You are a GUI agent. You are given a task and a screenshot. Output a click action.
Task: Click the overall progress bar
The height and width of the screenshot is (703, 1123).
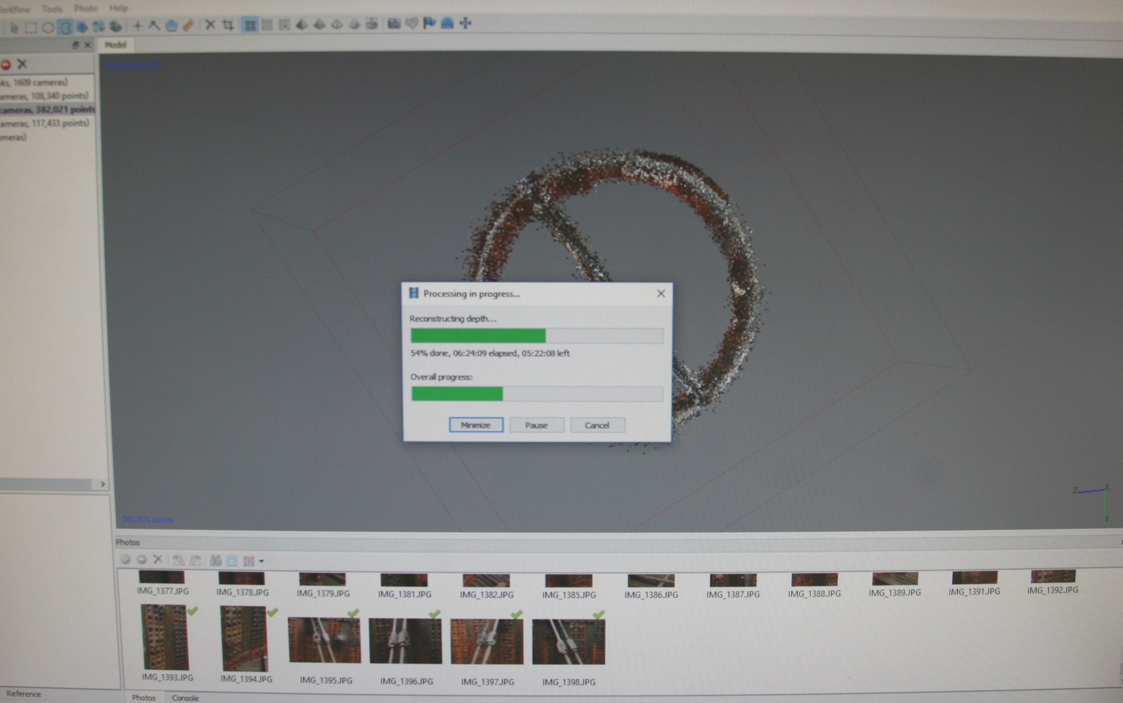coord(537,394)
